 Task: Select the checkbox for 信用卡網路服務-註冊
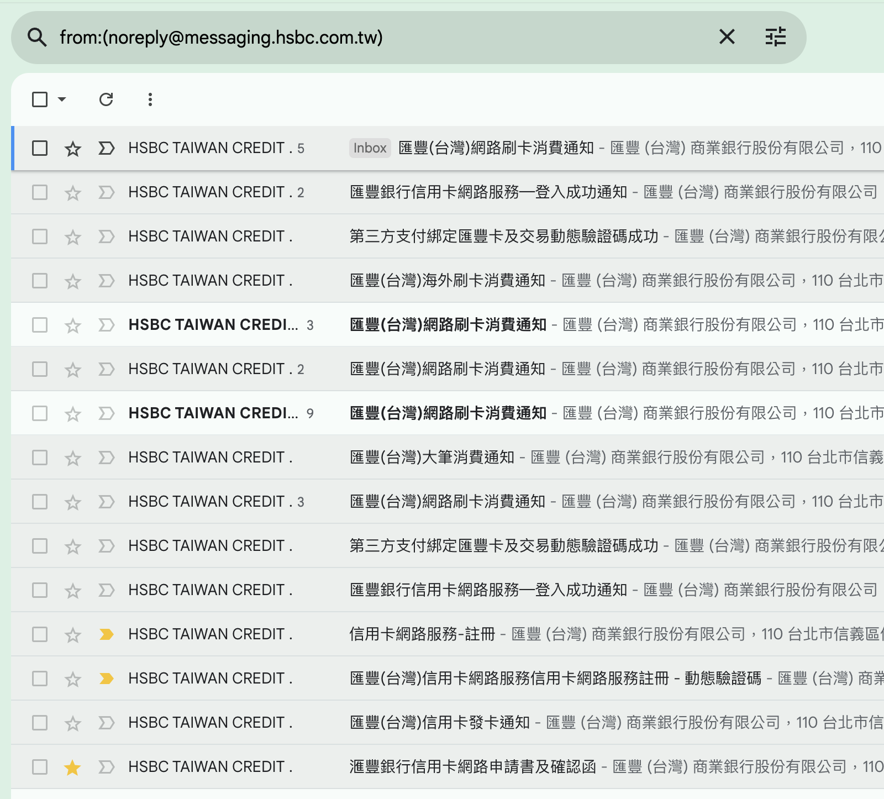(40, 634)
